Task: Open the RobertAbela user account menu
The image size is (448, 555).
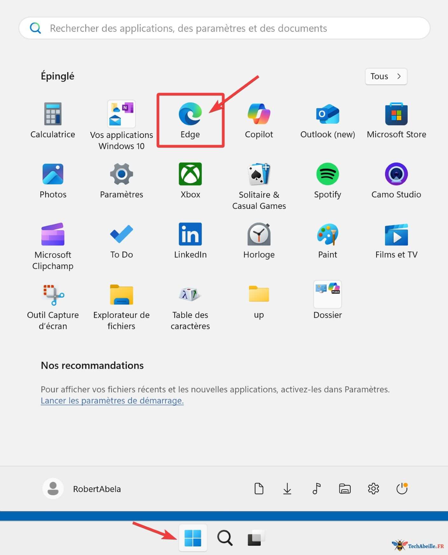Action: 82,489
